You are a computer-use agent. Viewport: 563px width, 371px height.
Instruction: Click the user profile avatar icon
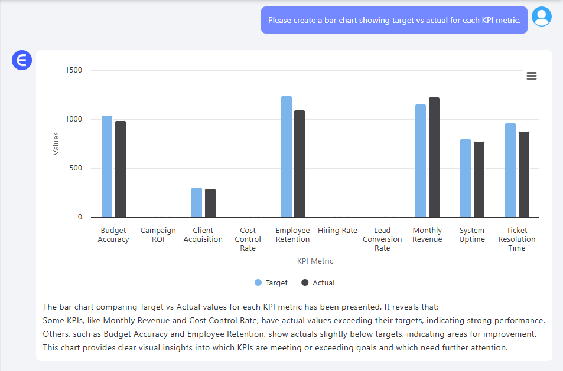click(x=542, y=17)
